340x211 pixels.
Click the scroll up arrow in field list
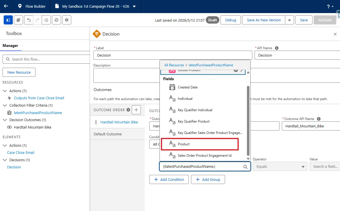point(248,72)
